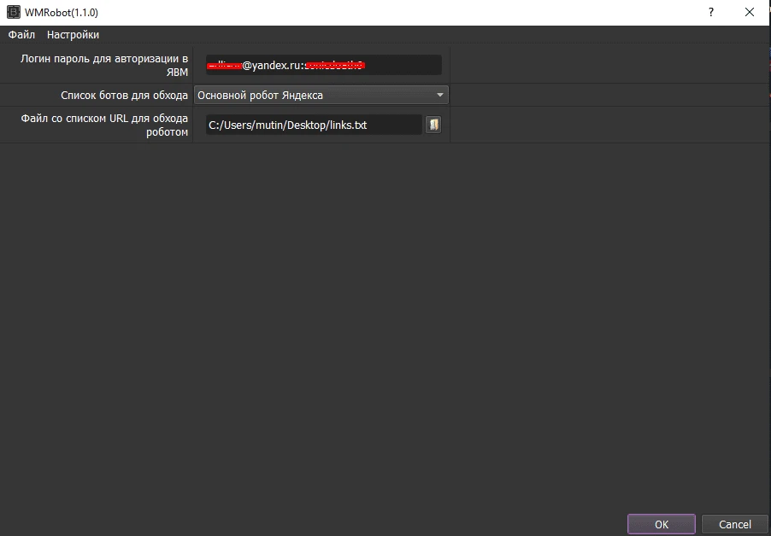Click the links.txt filename inside the path field

tap(349, 125)
